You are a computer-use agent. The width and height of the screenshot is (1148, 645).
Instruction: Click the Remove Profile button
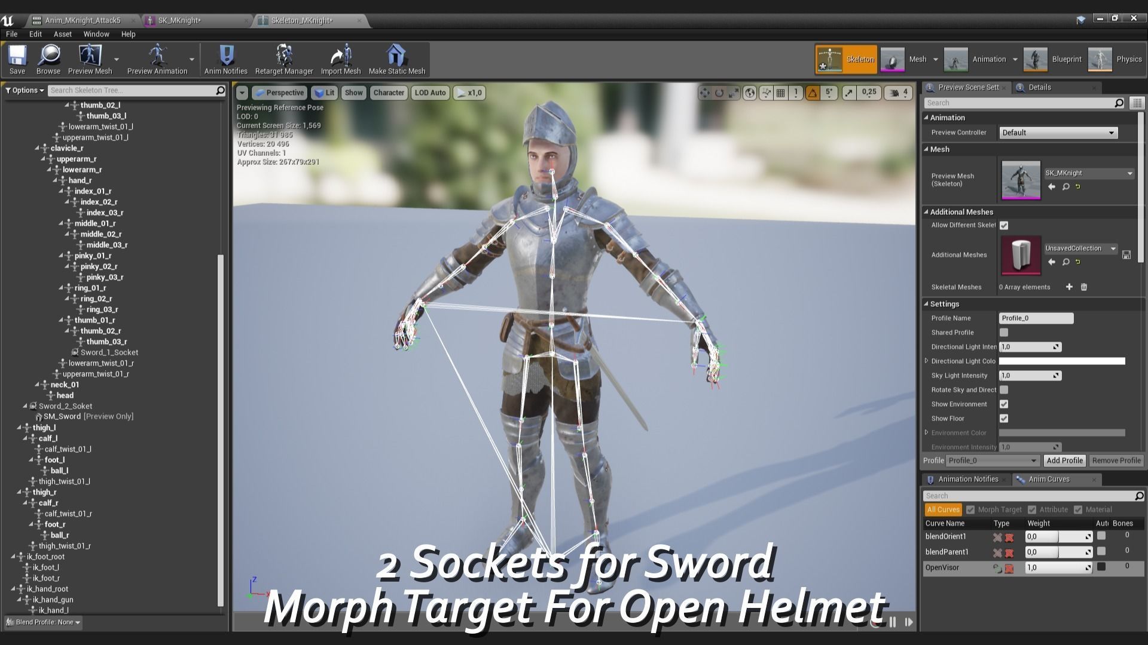tap(1116, 460)
